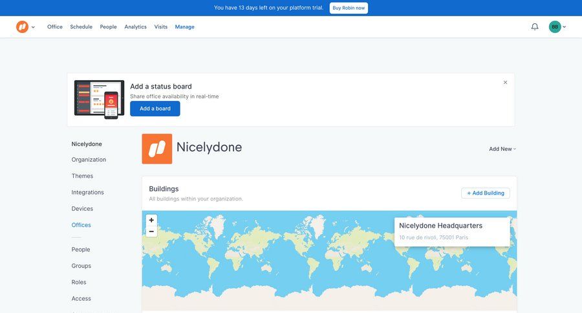Open Themes in sidebar
582x313 pixels.
82,176
